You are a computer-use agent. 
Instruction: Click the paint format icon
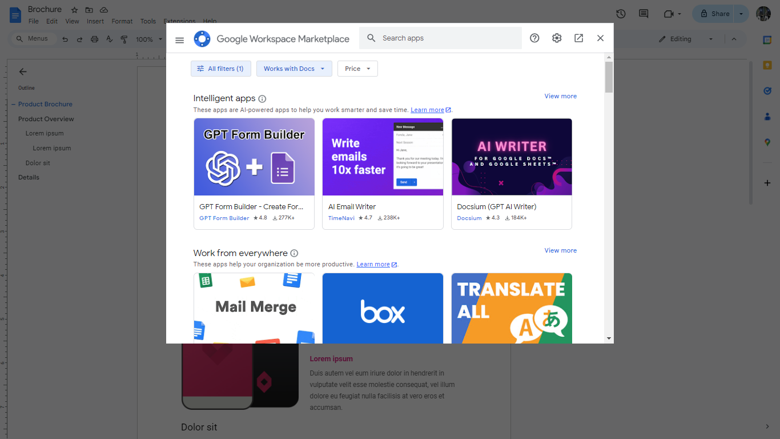(124, 39)
